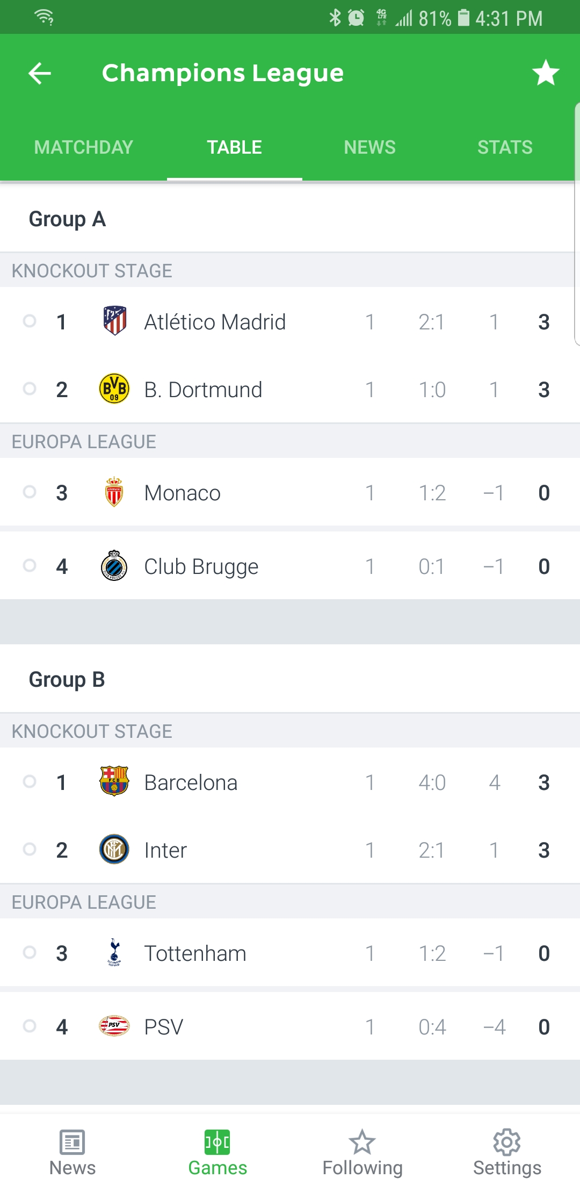Select the circle indicator beside Monaco
Screen dimensions: 580x1193
point(30,492)
